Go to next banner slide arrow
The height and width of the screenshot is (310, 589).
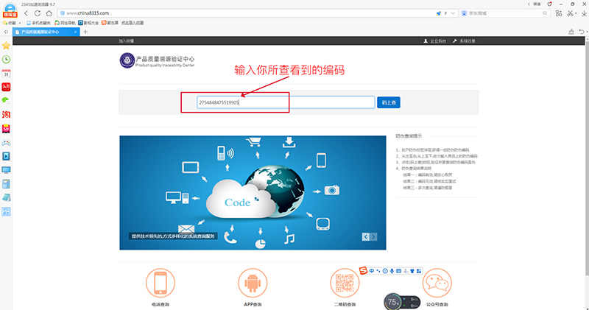pyautogui.click(x=373, y=236)
